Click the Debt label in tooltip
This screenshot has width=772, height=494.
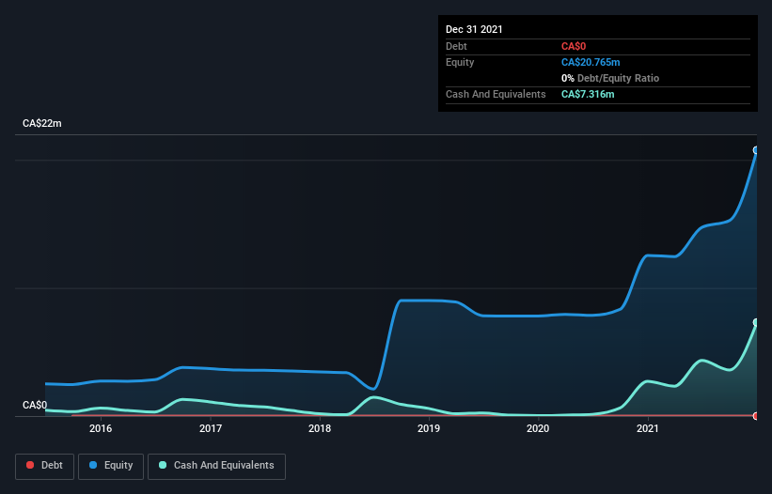coord(456,46)
